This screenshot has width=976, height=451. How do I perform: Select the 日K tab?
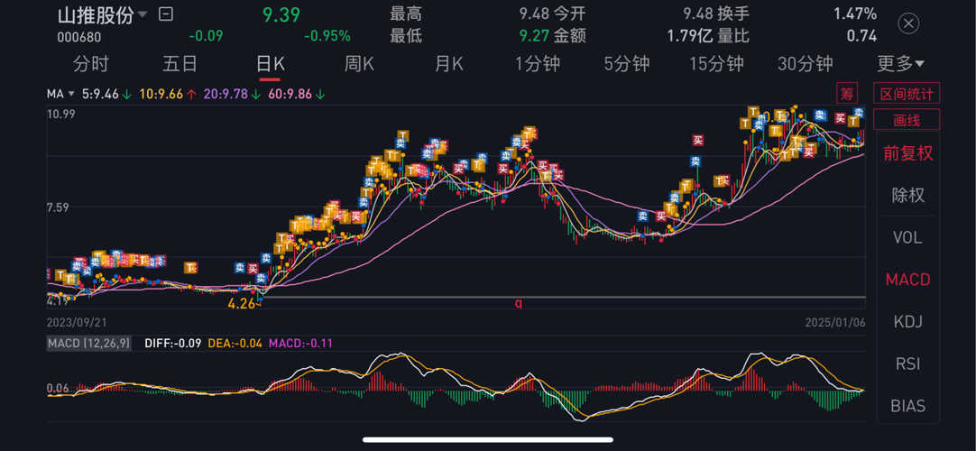(x=270, y=63)
